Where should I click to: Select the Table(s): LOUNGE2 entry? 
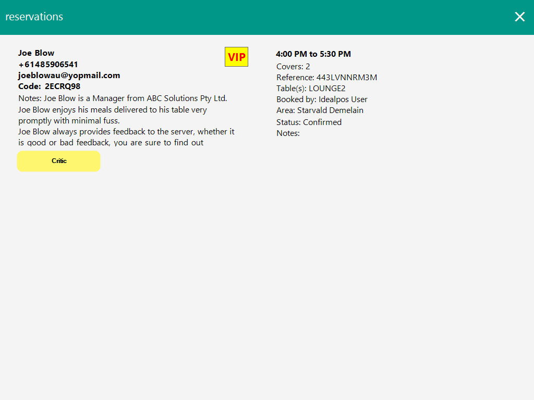tap(311, 89)
